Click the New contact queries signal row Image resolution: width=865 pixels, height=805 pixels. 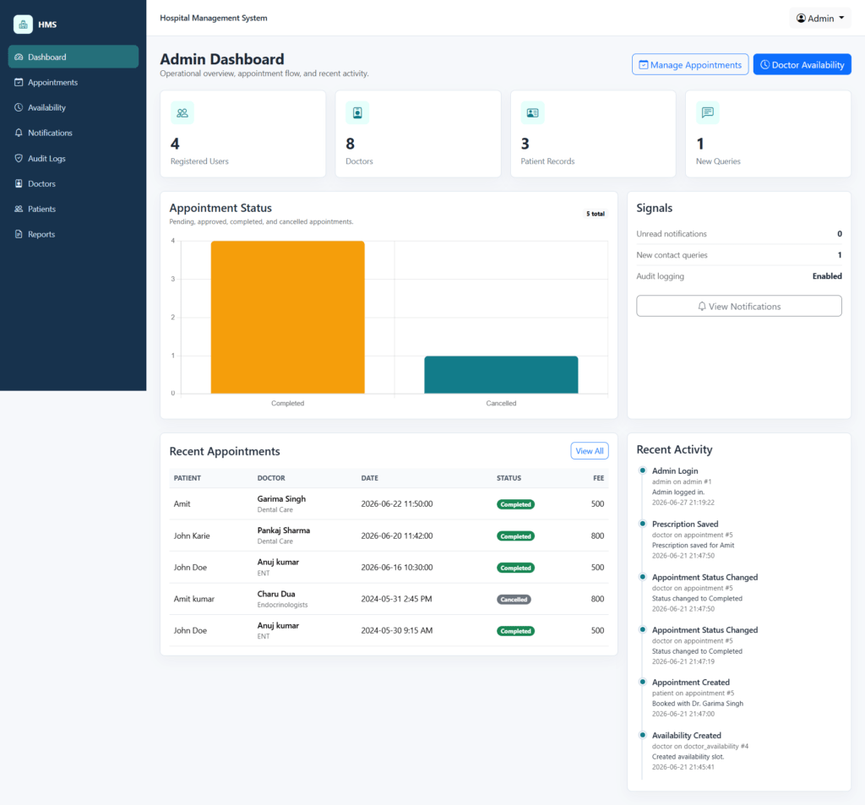tap(738, 255)
